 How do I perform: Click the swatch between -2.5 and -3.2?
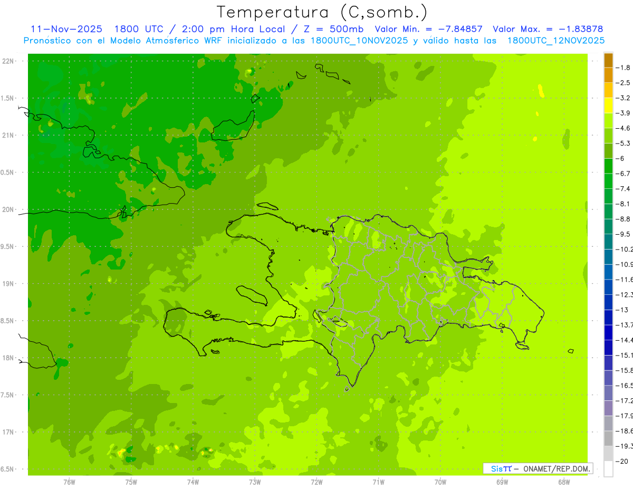pos(608,90)
